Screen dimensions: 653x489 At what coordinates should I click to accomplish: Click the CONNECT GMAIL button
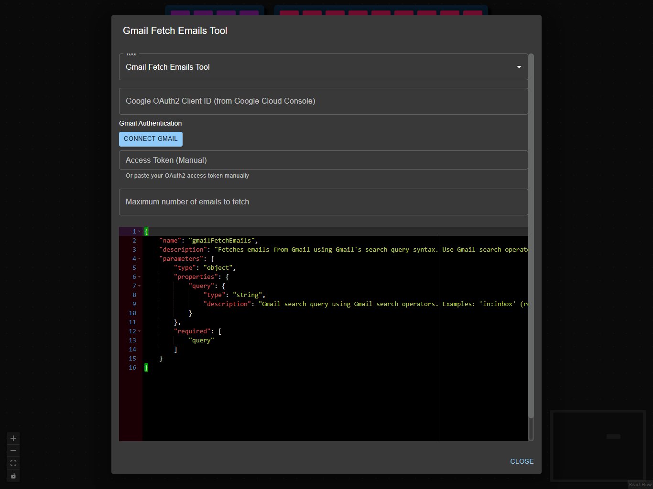click(x=151, y=139)
